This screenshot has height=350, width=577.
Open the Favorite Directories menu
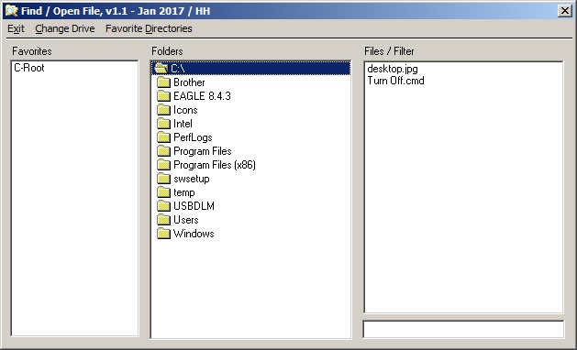149,28
